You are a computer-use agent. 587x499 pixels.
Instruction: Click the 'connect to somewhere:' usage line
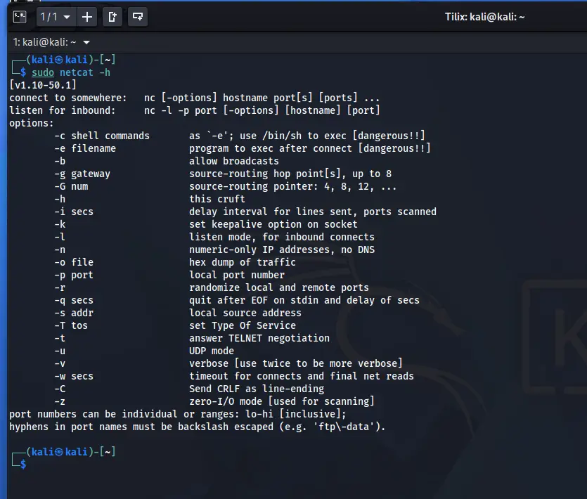194,98
